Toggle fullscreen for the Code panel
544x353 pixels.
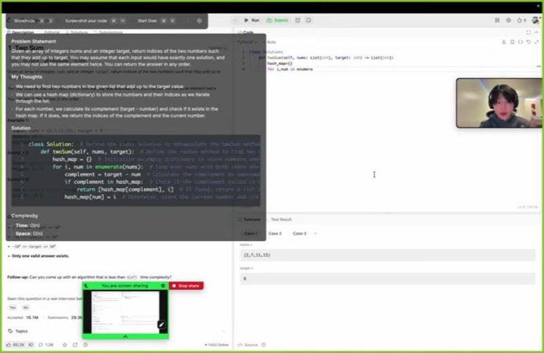[x=528, y=33]
